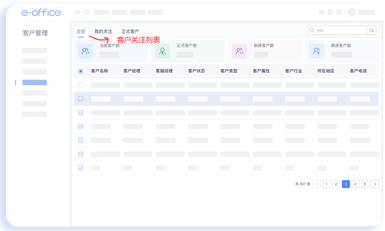Go to the previous page arrow
385x231 pixels.
(317, 184)
